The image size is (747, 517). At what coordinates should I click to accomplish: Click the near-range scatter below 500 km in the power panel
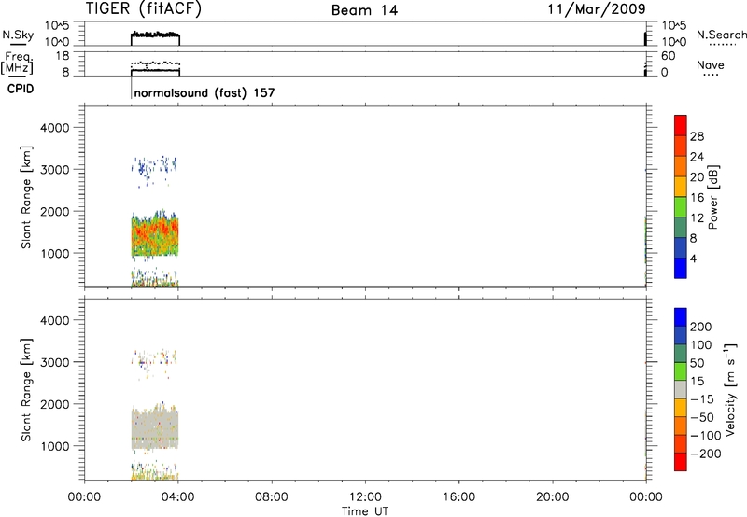154,278
